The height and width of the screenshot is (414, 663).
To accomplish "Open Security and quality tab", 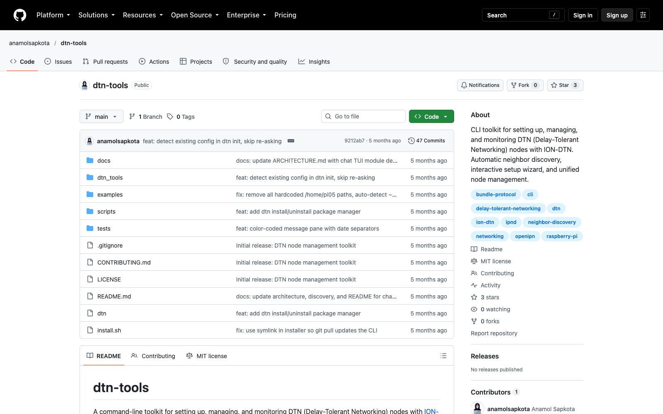I will point(255,62).
